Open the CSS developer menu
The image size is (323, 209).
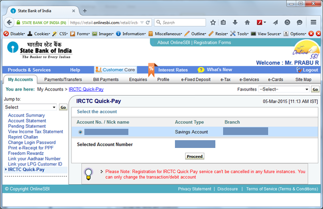[x=60, y=34]
